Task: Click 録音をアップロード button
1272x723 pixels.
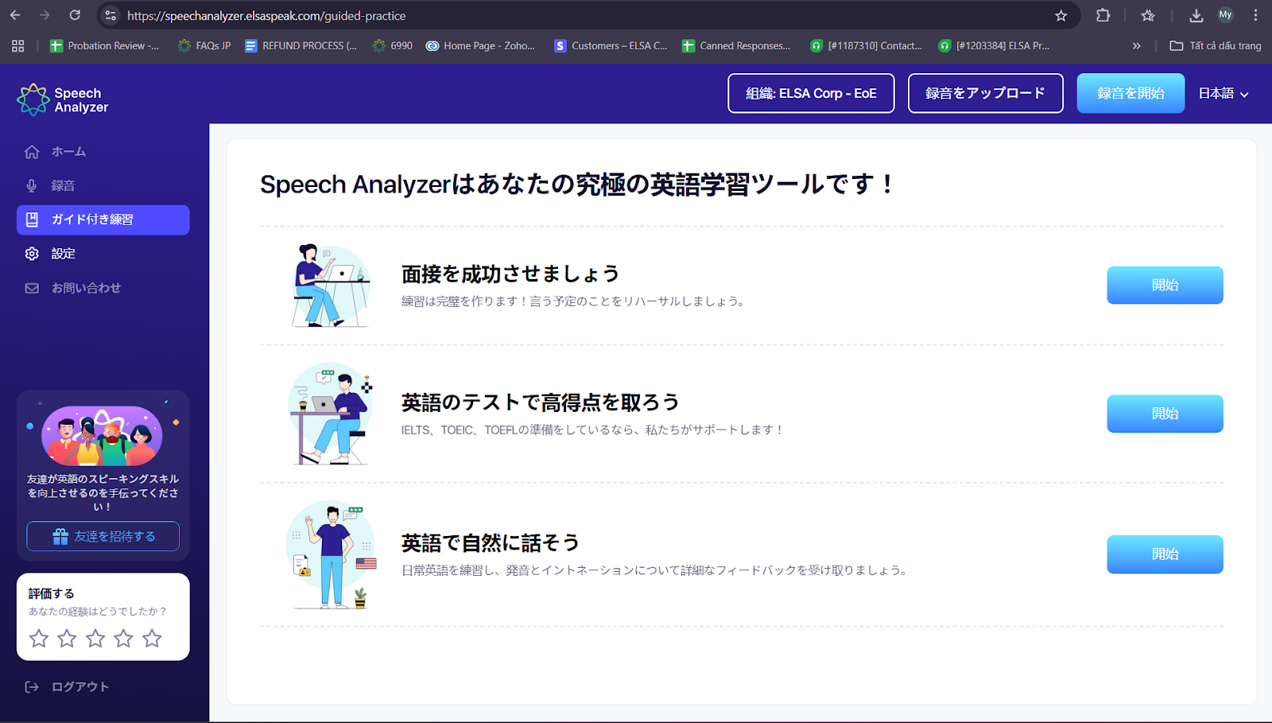Action: click(985, 93)
